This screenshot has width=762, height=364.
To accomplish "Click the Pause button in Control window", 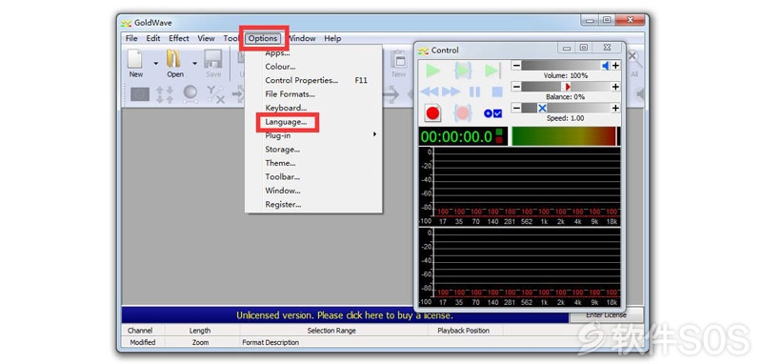I will click(x=474, y=91).
